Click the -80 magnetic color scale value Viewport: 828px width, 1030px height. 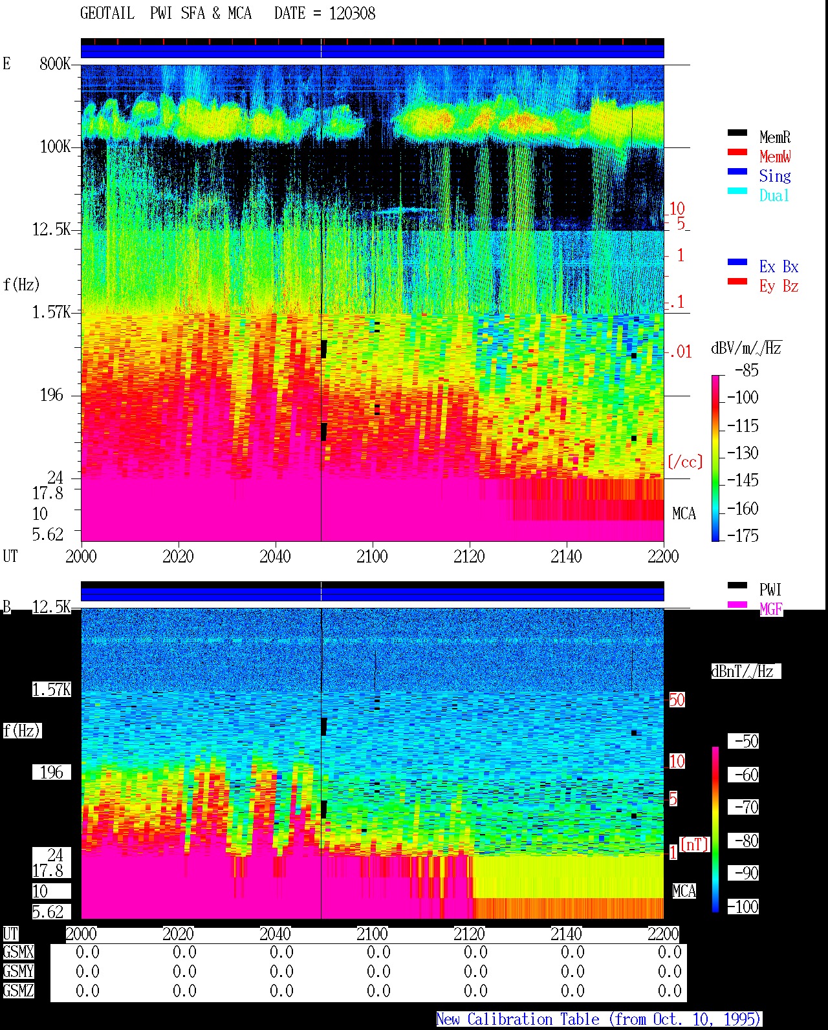click(x=746, y=841)
